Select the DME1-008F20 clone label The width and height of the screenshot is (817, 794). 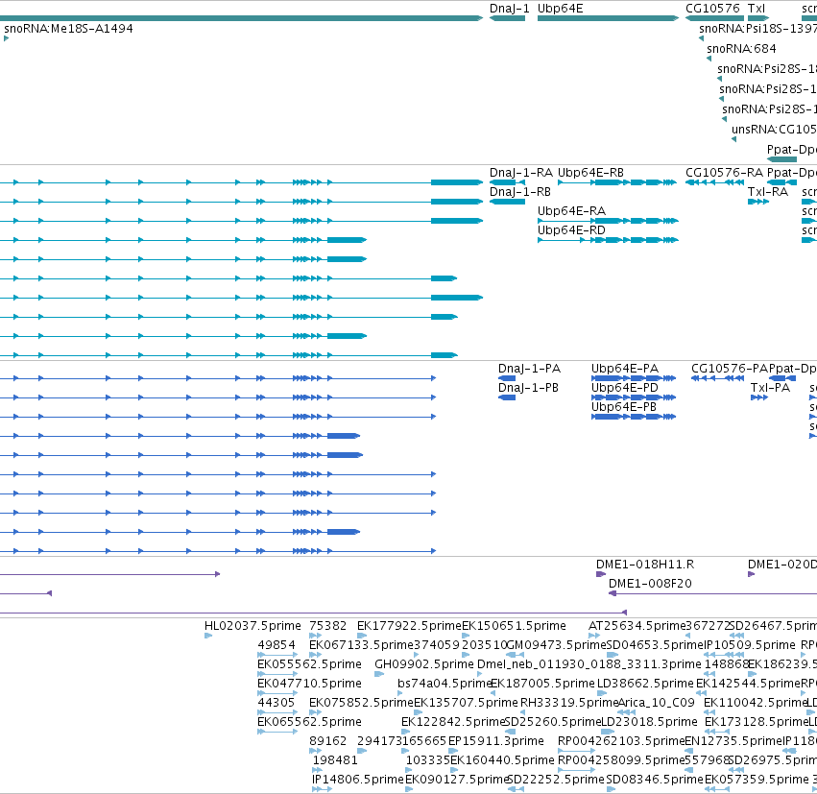pyautogui.click(x=650, y=584)
